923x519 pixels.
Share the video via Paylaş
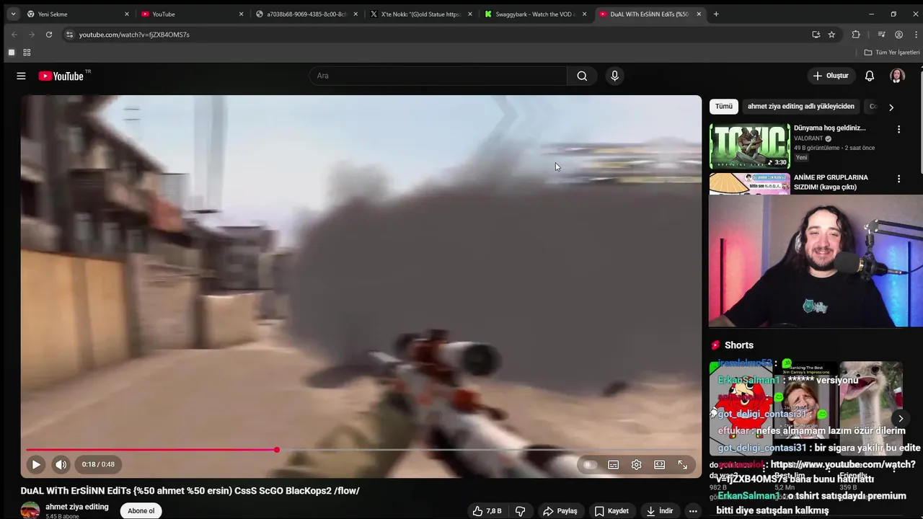(560, 511)
